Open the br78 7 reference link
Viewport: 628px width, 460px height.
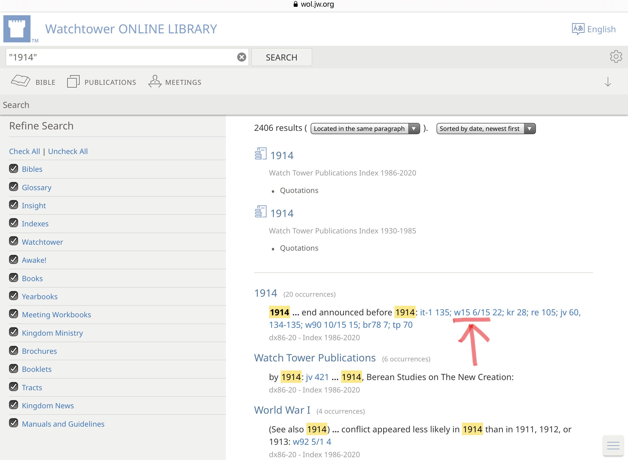click(375, 325)
